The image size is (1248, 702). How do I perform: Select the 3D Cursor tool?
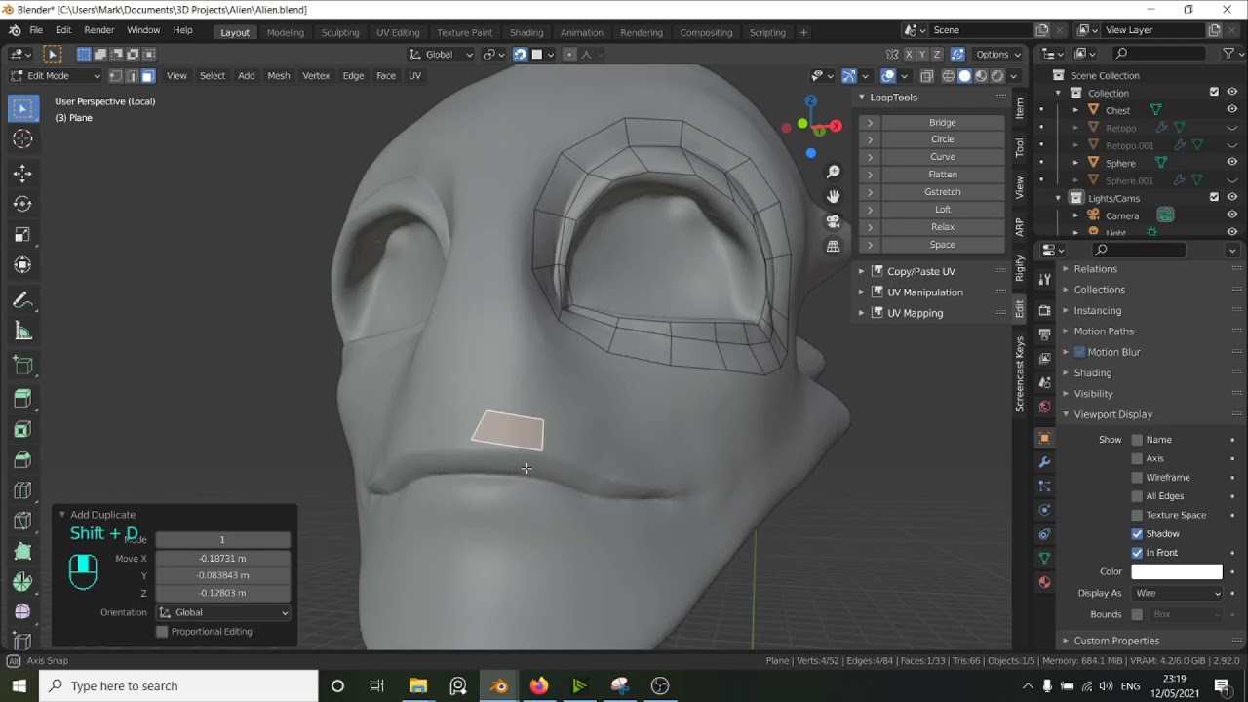pyautogui.click(x=22, y=139)
